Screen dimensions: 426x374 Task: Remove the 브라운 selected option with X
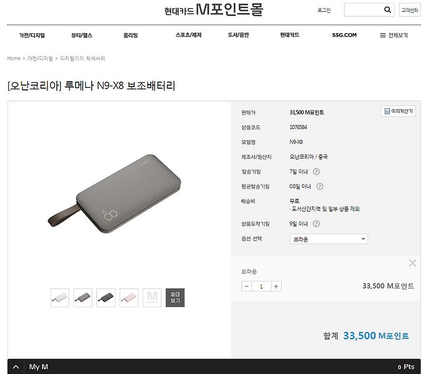click(412, 263)
